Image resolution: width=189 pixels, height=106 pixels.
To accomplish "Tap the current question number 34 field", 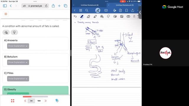I will pyautogui.click(x=31, y=101).
